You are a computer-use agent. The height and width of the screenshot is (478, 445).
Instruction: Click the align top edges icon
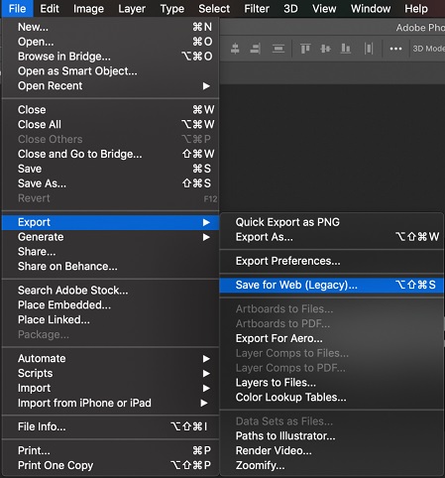305,49
